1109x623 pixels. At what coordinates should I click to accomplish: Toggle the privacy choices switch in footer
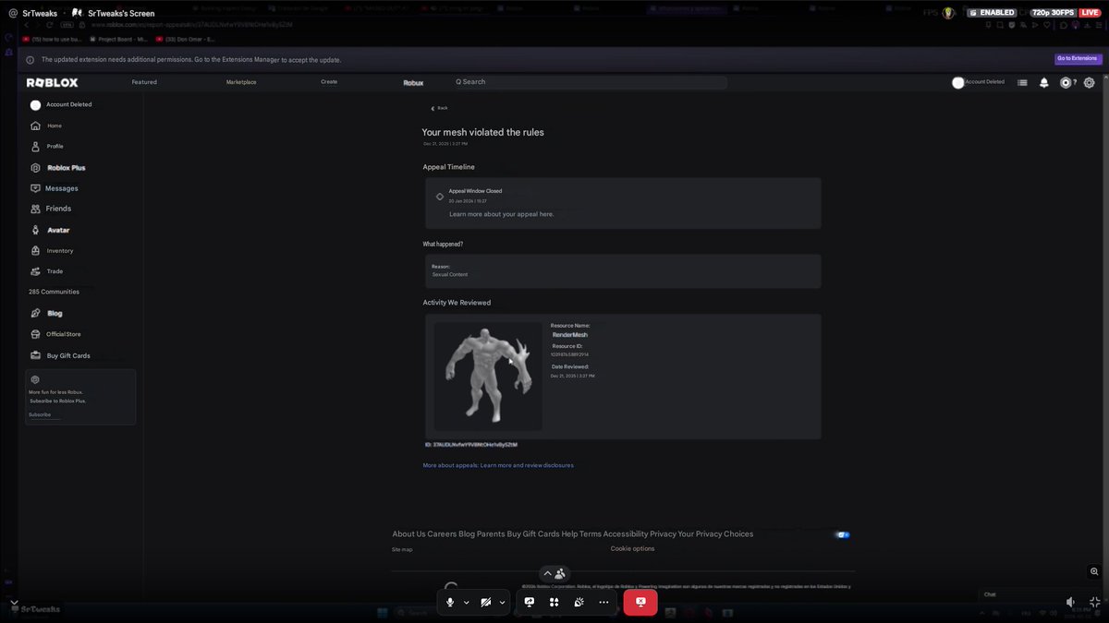click(x=842, y=534)
